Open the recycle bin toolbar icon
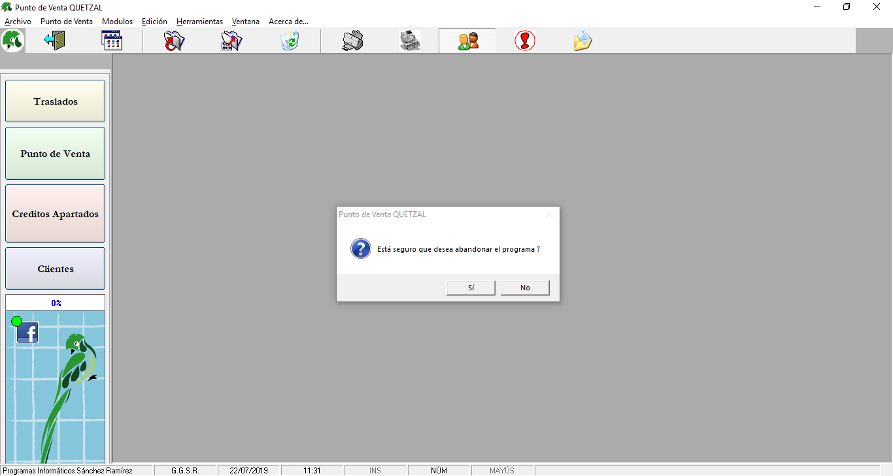This screenshot has width=893, height=476. (x=289, y=41)
